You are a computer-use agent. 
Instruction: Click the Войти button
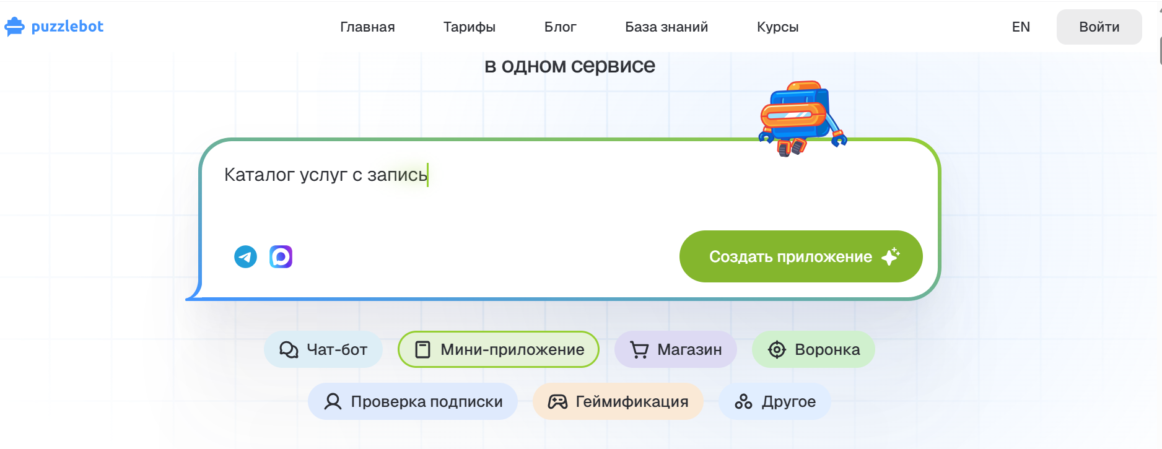[1099, 27]
